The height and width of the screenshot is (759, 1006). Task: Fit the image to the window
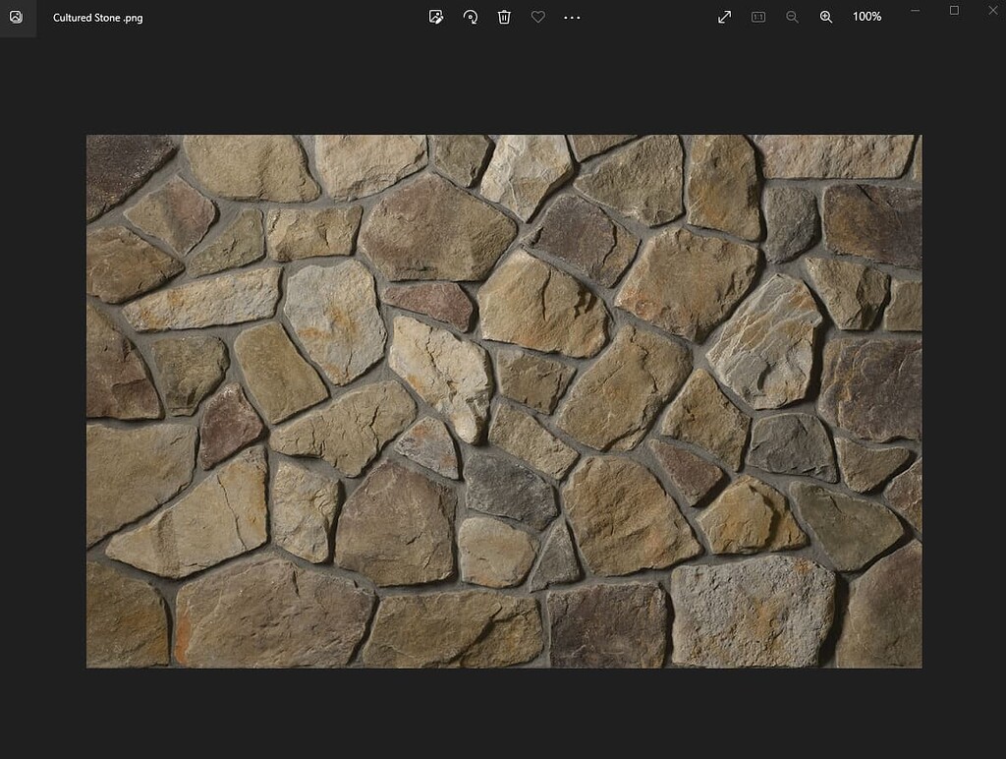pyautogui.click(x=724, y=17)
